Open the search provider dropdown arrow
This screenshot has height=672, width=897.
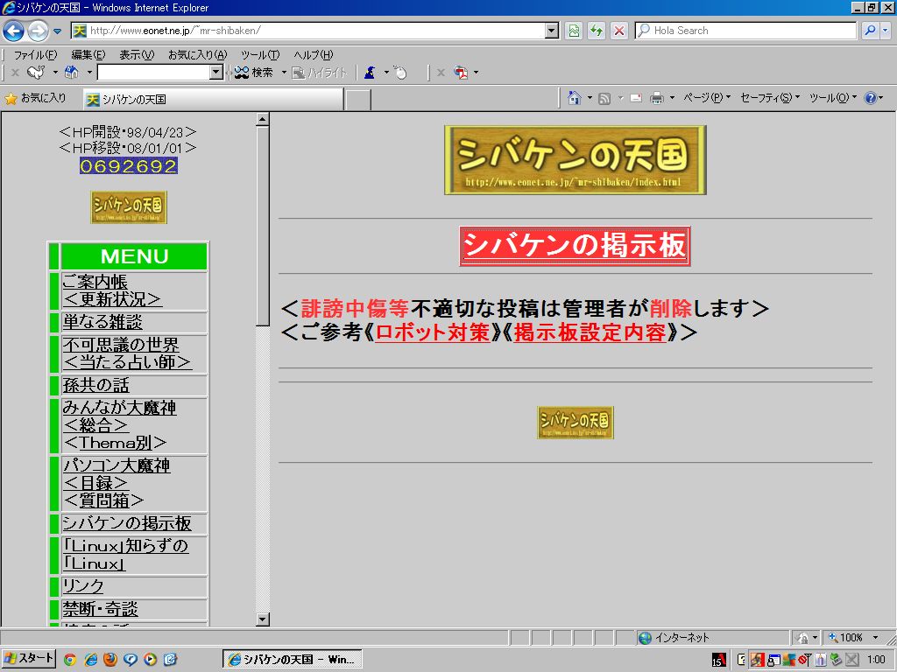(x=885, y=31)
